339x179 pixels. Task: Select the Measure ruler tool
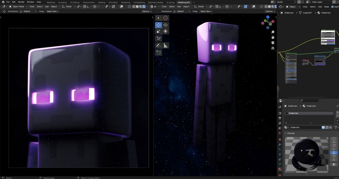pyautogui.click(x=165, y=46)
